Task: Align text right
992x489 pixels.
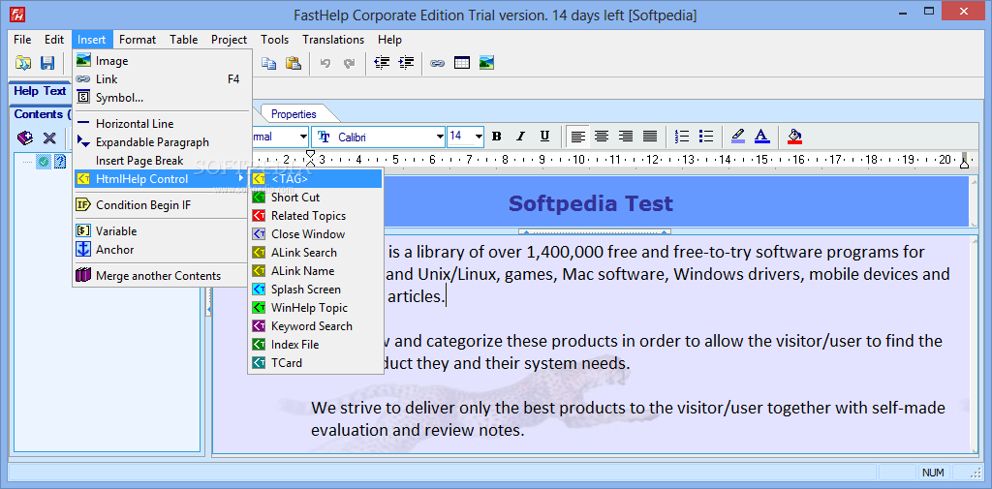Action: point(626,136)
